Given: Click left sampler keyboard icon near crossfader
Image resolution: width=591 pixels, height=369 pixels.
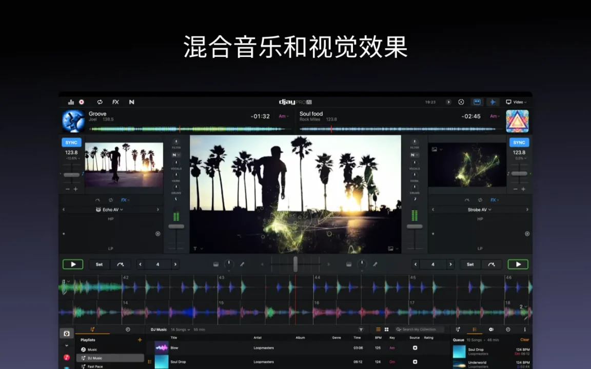Looking at the screenshot, I should [216, 264].
